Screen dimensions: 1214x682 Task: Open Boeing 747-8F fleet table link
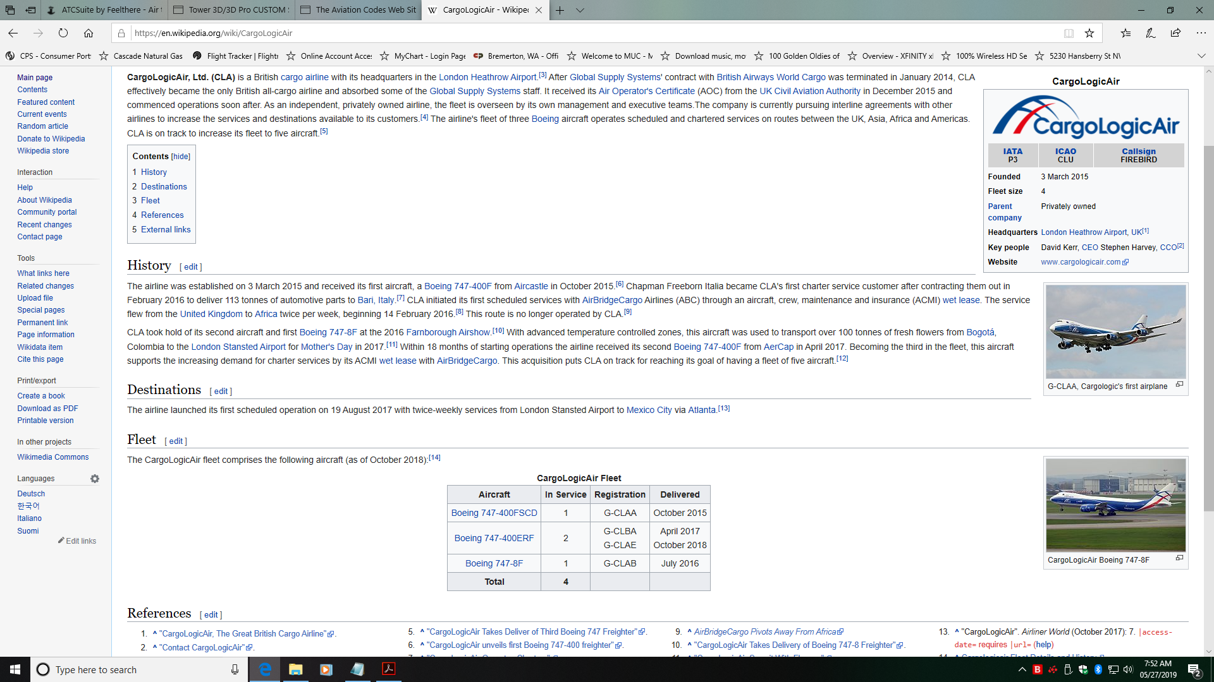pos(494,563)
